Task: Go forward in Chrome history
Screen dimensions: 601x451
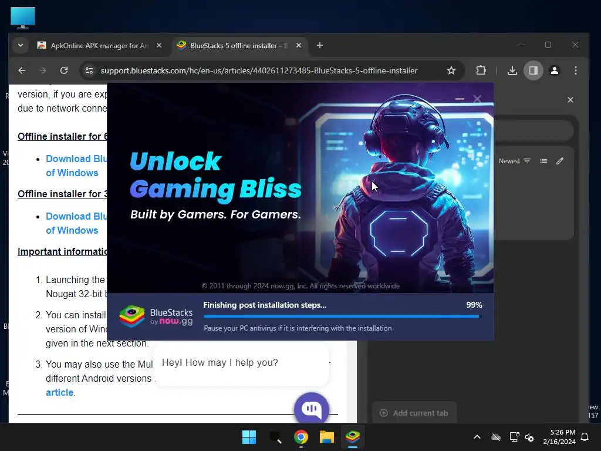Action: click(x=43, y=70)
